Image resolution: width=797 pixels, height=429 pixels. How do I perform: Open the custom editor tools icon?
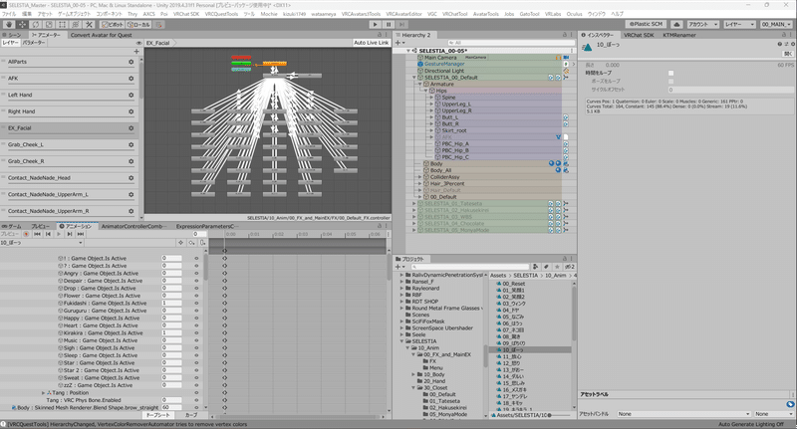(89, 24)
